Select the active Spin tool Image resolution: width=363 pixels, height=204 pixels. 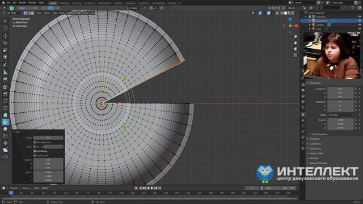[x=5, y=122]
